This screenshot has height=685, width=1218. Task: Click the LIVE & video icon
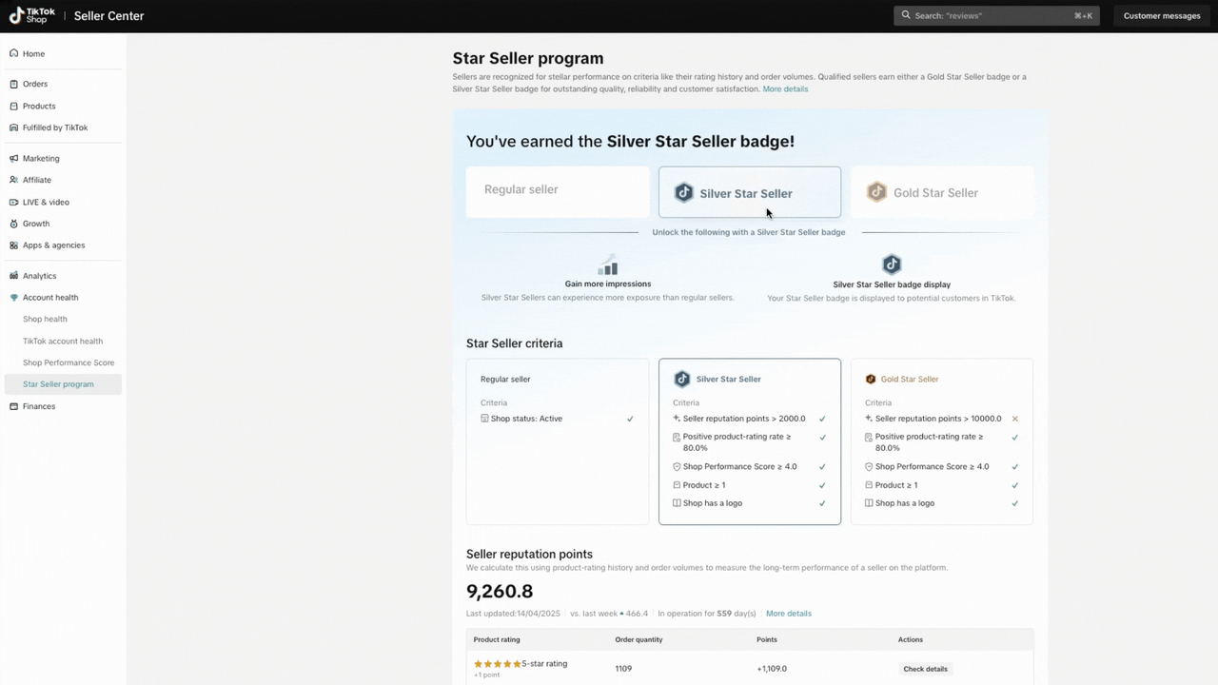click(x=13, y=202)
